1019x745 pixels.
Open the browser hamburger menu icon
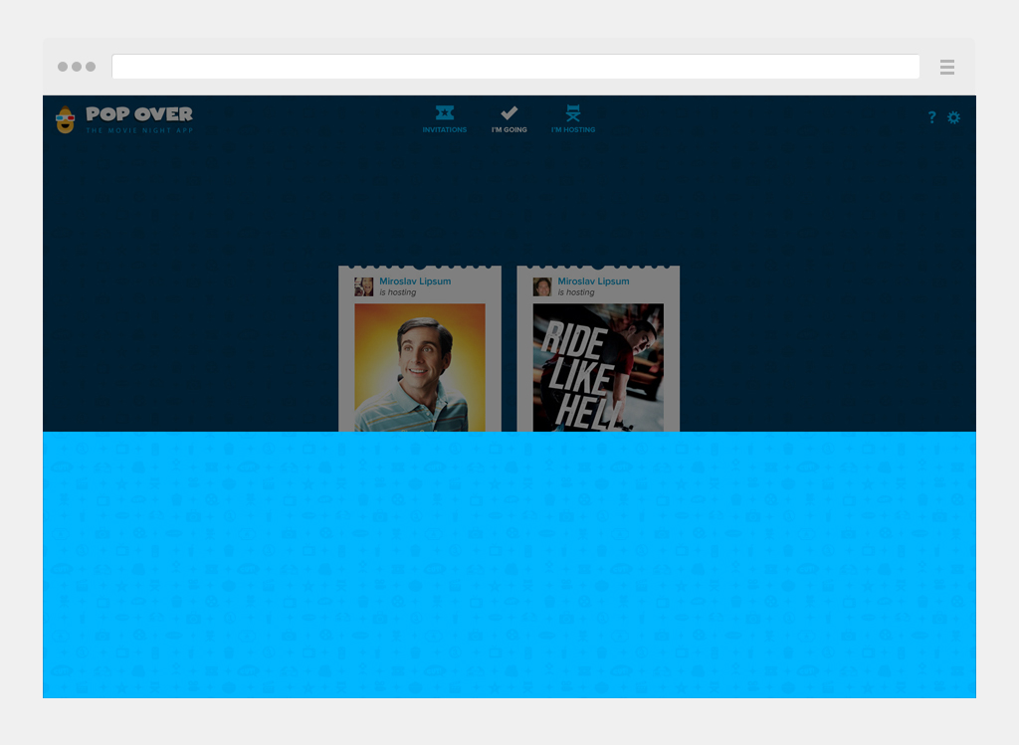[x=947, y=68]
